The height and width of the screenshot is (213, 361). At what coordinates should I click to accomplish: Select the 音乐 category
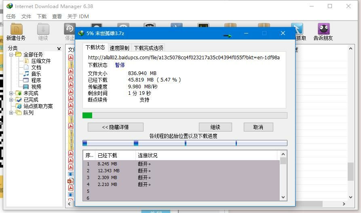point(36,74)
